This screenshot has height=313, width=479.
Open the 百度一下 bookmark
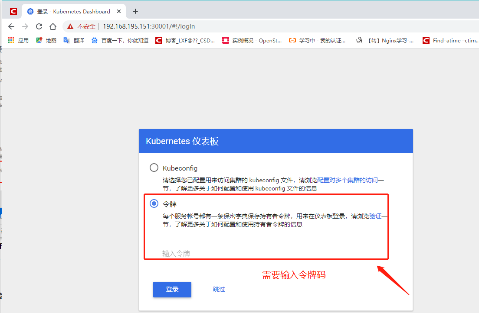point(120,40)
